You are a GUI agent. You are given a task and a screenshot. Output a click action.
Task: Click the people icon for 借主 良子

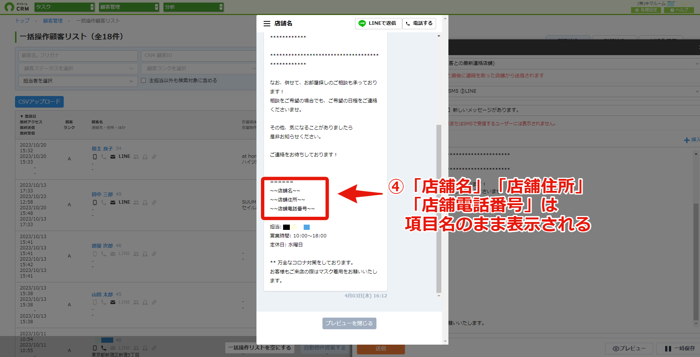click(x=136, y=157)
